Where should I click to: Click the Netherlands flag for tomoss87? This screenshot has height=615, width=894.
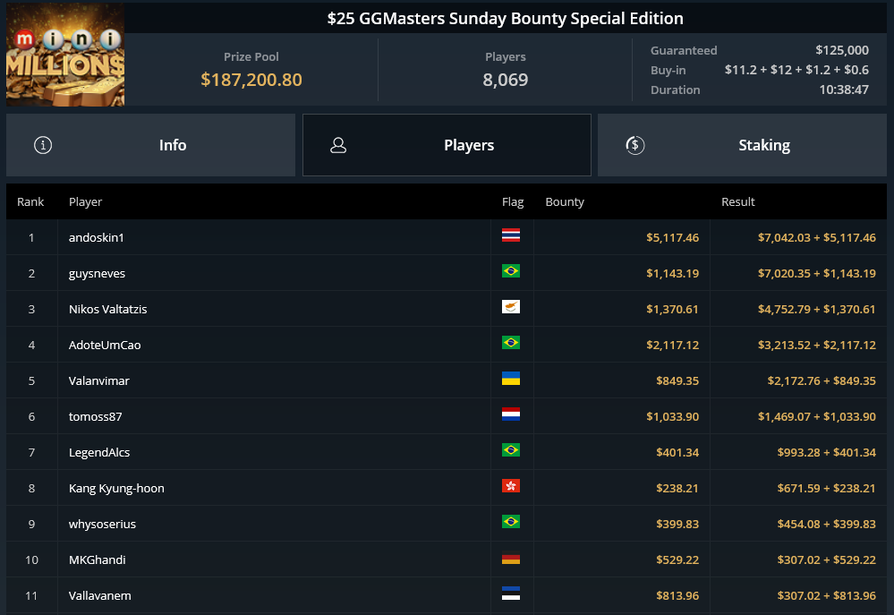511,414
